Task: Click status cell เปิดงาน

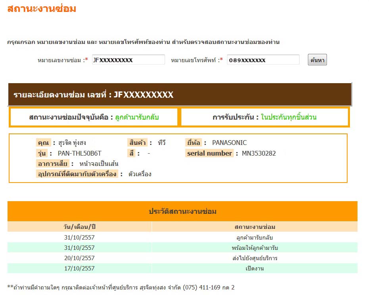Action: [x=255, y=268]
